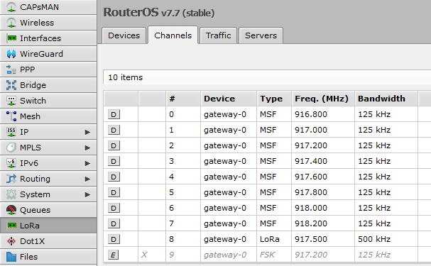Disable channel 7 with D button
The height and width of the screenshot is (266, 431).
114,223
